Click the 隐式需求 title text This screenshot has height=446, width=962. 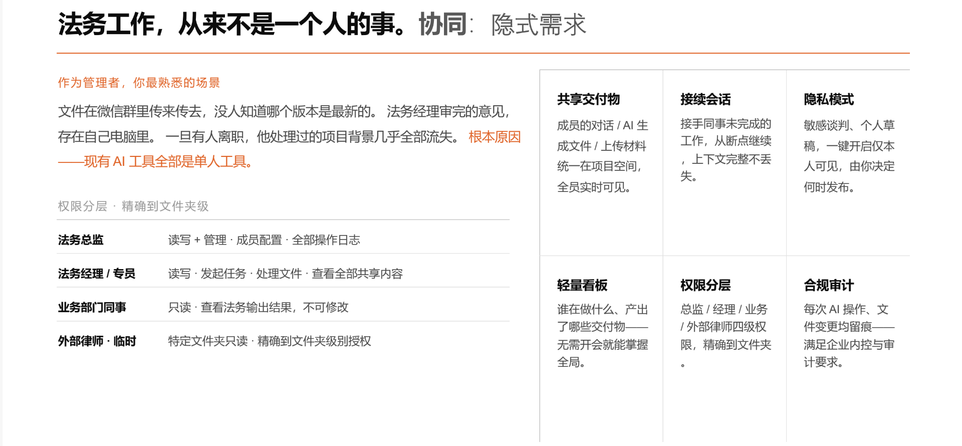539,25
